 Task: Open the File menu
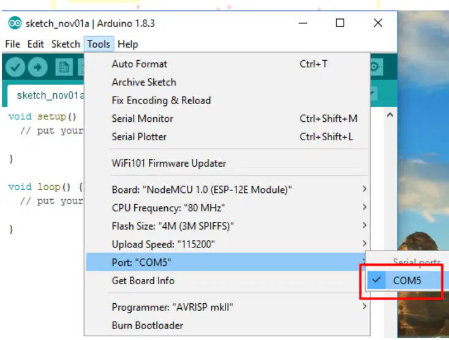(13, 44)
